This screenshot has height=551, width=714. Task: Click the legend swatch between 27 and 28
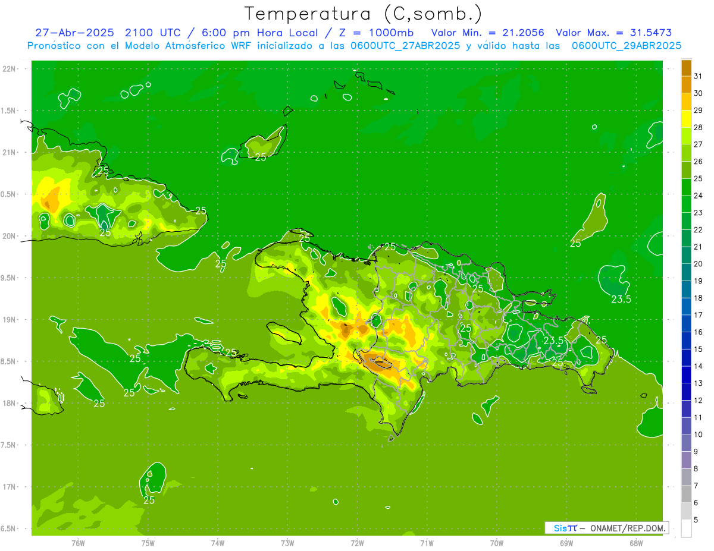[686, 136]
